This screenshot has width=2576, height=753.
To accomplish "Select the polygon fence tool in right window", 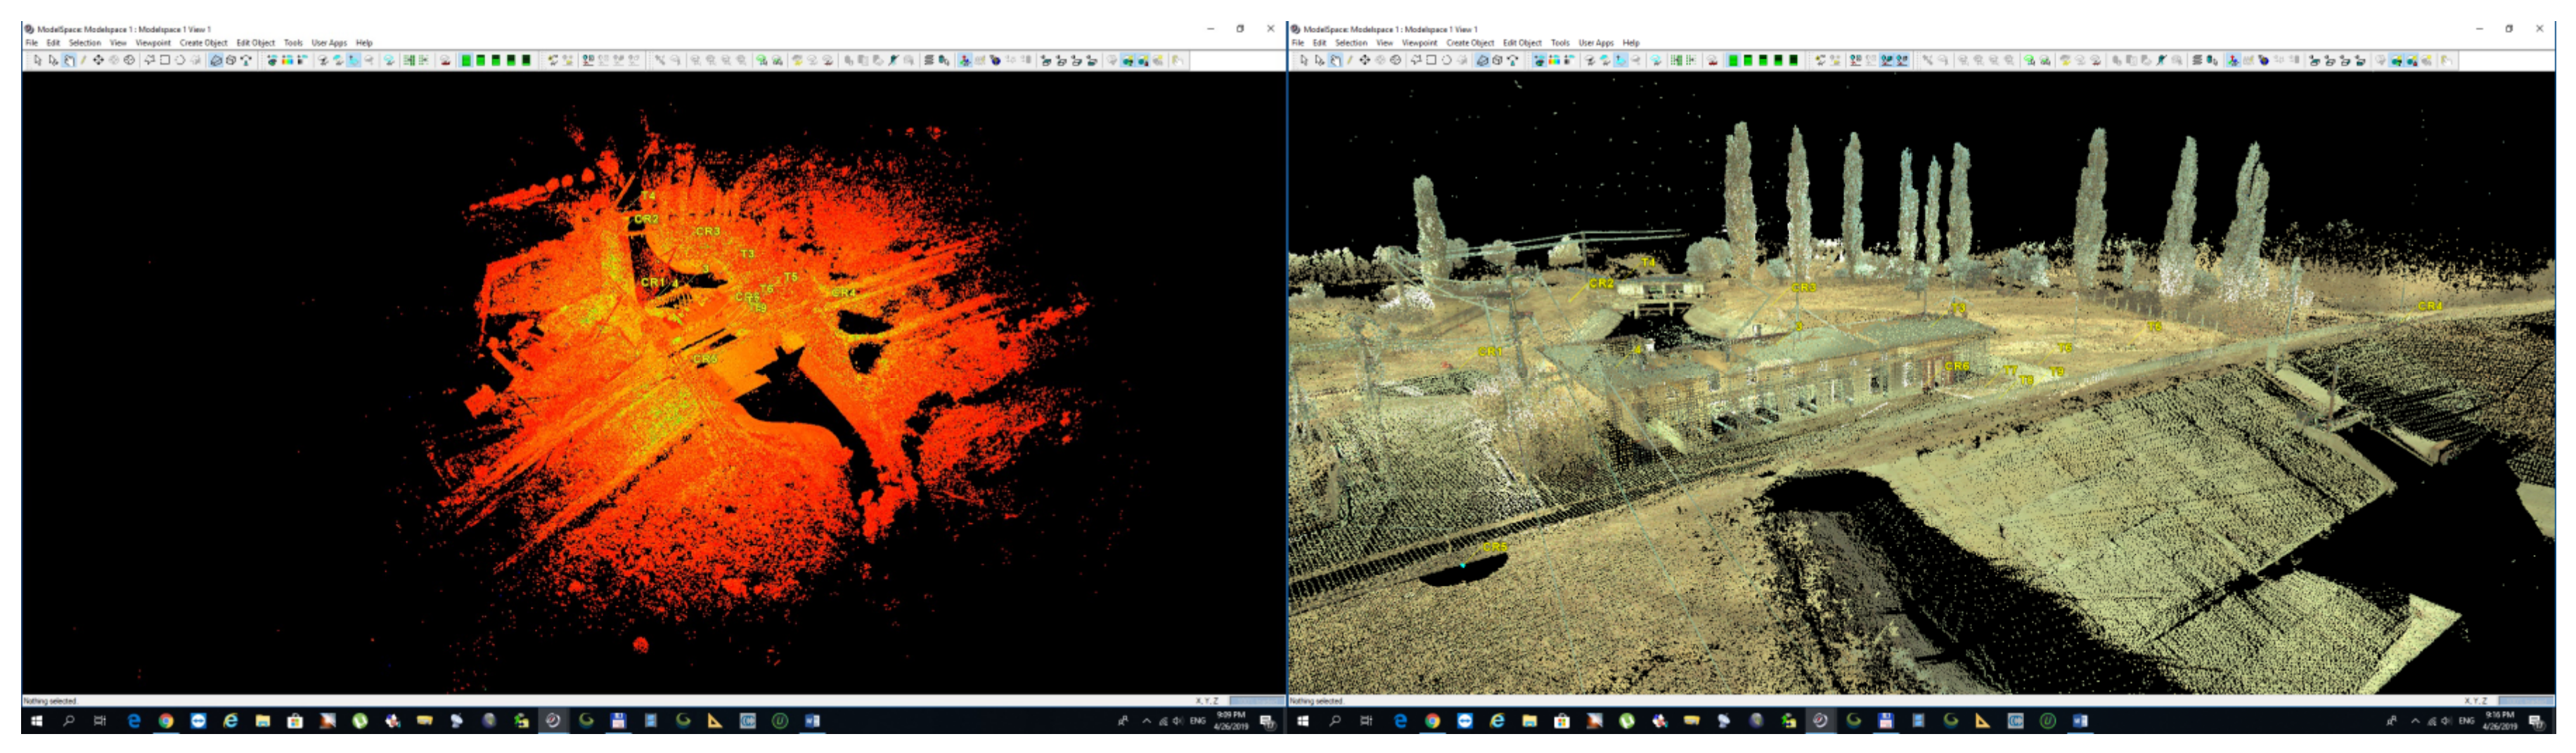I will [x=1416, y=61].
